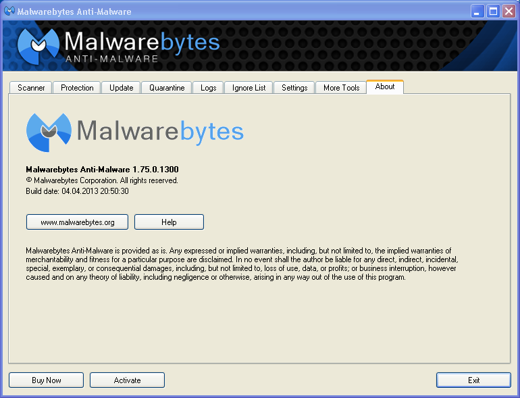Click the title bar Malwarebytes app icon

click(x=9, y=11)
